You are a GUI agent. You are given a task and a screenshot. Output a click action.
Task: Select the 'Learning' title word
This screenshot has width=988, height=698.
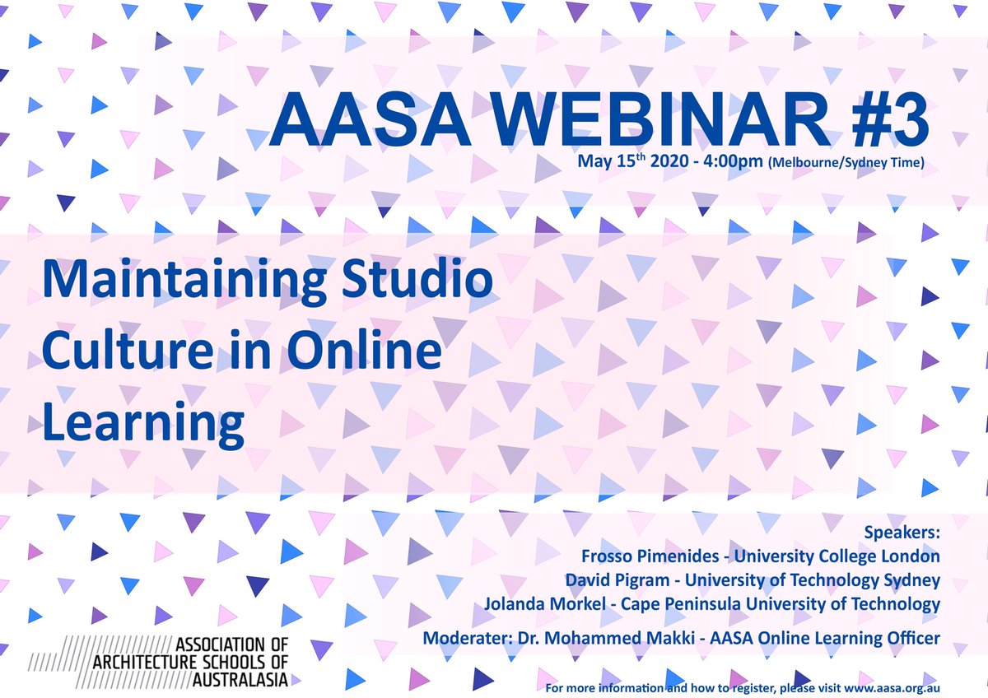(x=143, y=422)
